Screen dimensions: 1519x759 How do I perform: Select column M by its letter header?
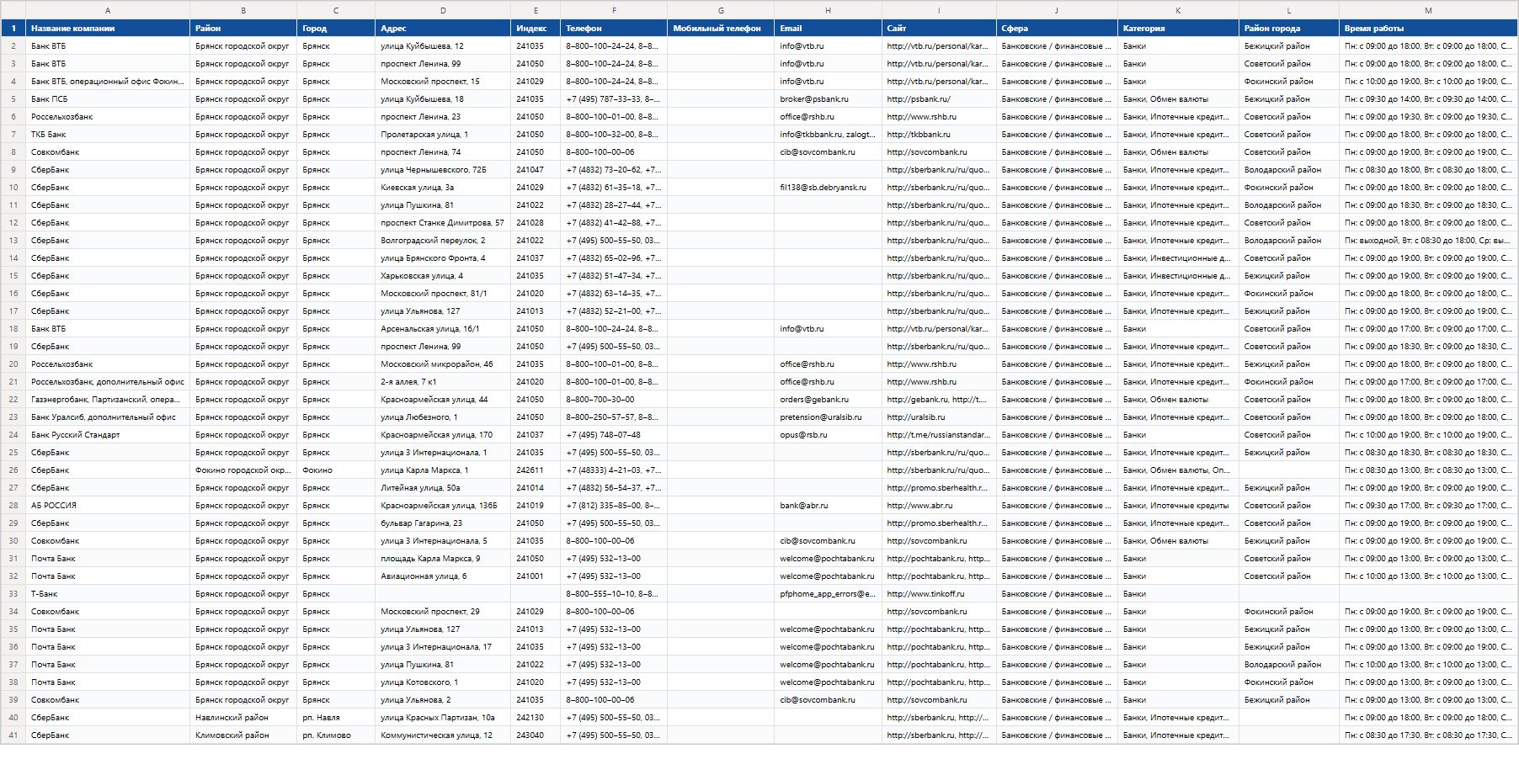[x=1428, y=10]
